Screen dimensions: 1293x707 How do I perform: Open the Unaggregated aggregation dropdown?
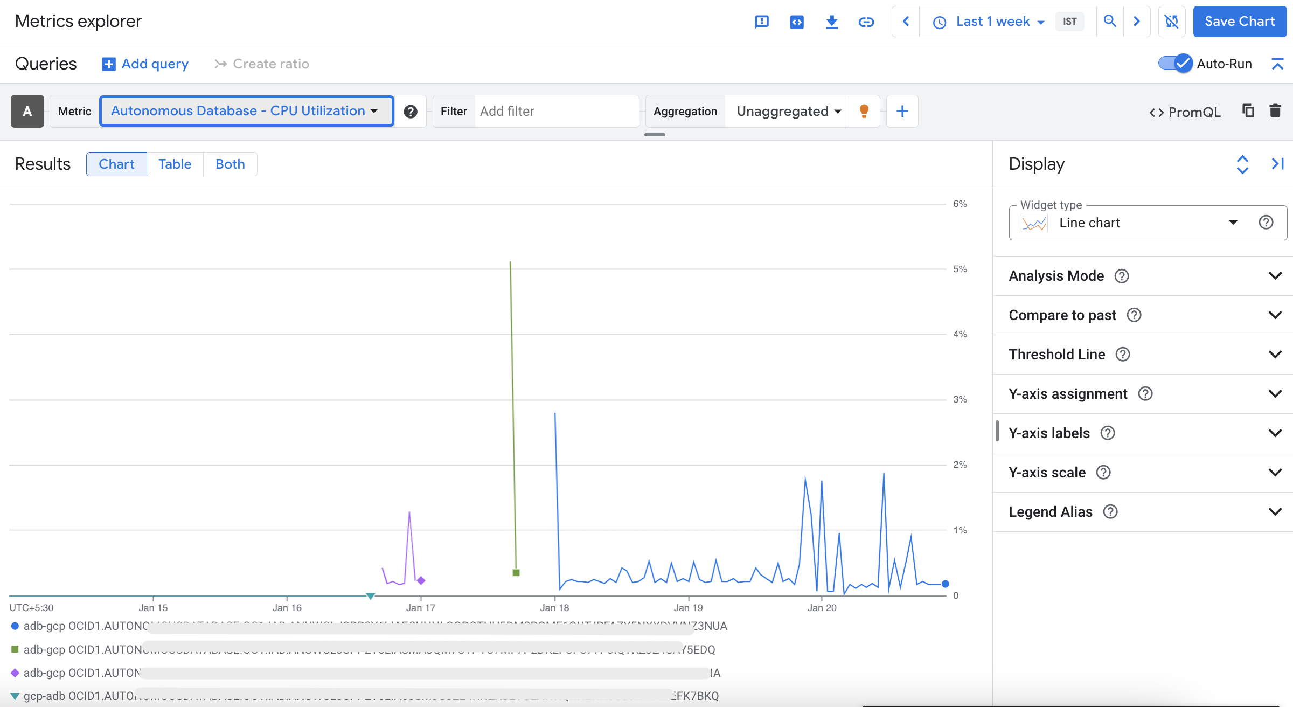point(788,112)
